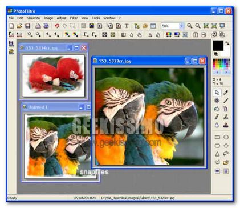The height and width of the screenshot is (208, 240).
Task: Click the scanner import icon
Action: [x=46, y=26]
